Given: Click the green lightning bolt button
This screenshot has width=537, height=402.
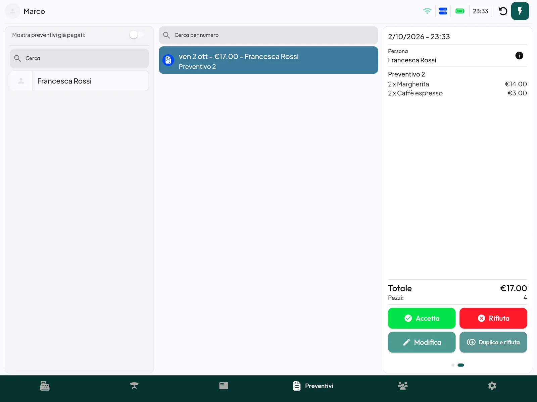Looking at the screenshot, I should click(520, 11).
